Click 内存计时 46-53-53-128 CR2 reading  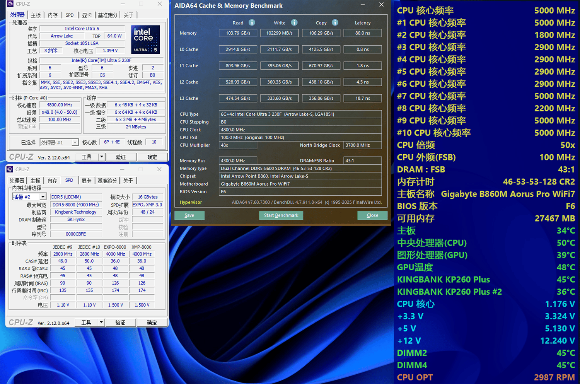point(486,182)
